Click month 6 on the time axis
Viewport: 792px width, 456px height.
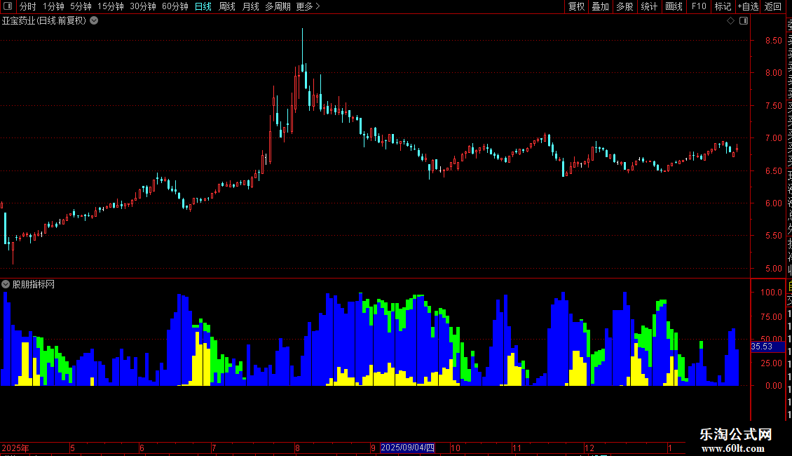(142, 448)
